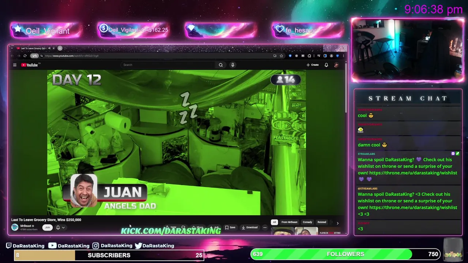Reload the page in the browser
Screen dimensions: 468x263
click(x=25, y=56)
